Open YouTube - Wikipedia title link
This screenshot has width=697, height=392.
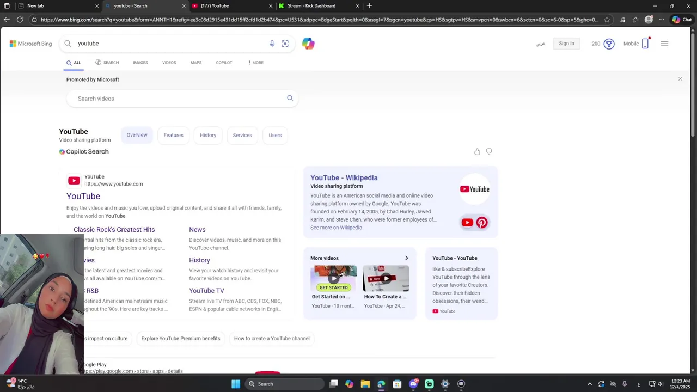[344, 177]
